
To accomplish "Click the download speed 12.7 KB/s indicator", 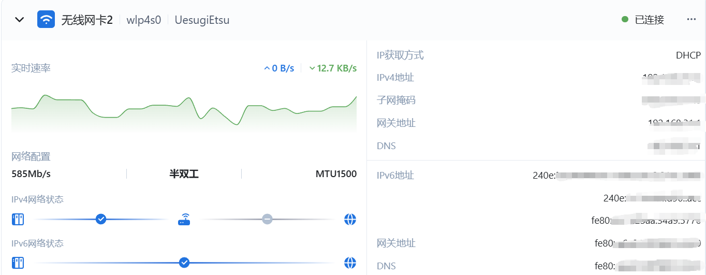I will coord(333,68).
